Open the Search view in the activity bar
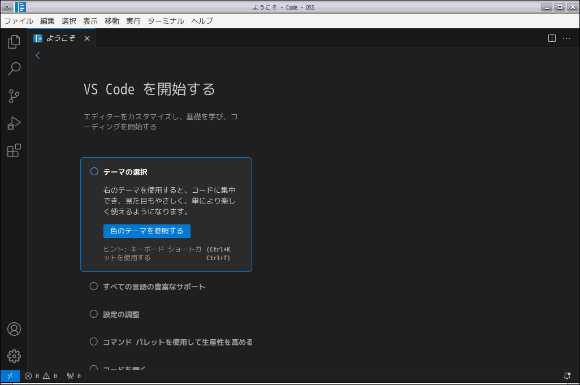This screenshot has width=580, height=385. pyautogui.click(x=14, y=69)
